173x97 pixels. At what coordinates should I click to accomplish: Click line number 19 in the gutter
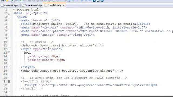tap(5, 74)
